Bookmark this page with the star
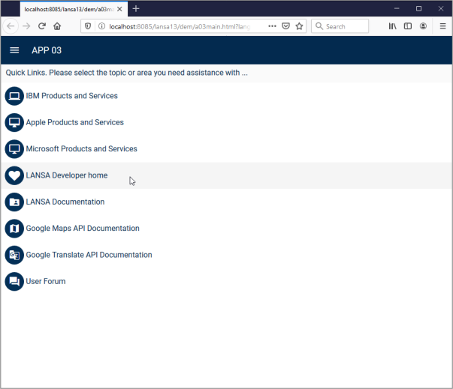Image resolution: width=453 pixels, height=389 pixels. point(299,26)
